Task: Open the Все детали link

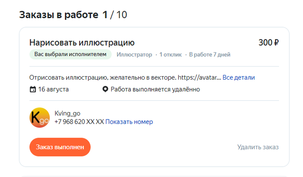Action: (x=239, y=77)
